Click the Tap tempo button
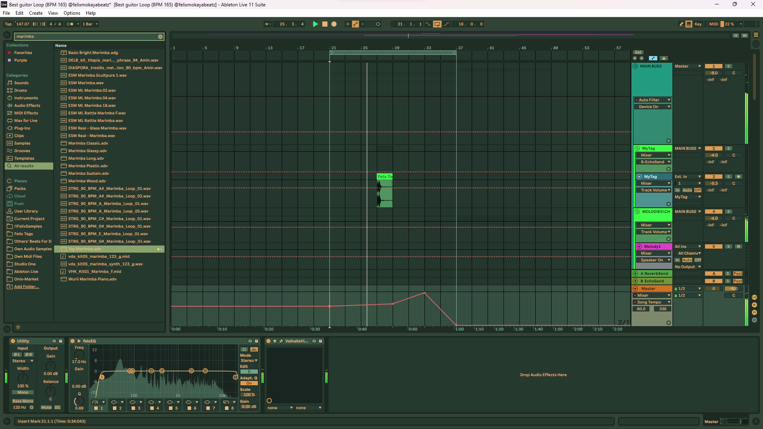Screen dimensions: 763x429 (x=8, y=24)
